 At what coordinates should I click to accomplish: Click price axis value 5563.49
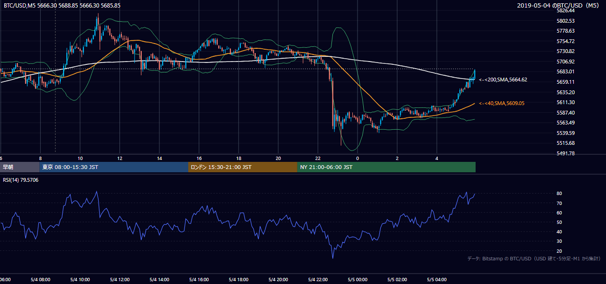click(x=566, y=123)
